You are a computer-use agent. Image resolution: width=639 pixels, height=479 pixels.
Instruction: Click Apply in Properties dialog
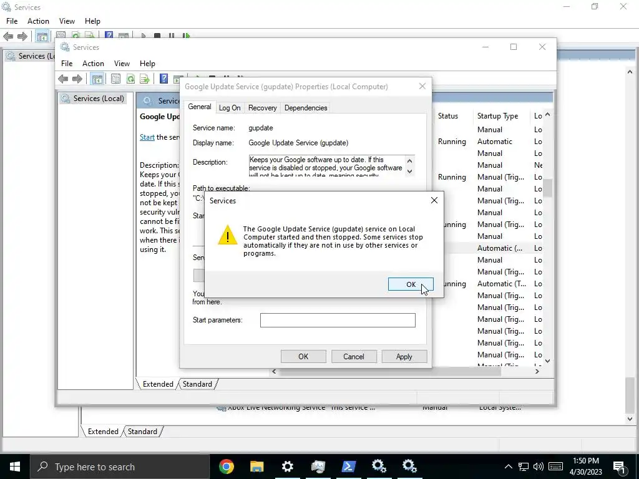[404, 356]
